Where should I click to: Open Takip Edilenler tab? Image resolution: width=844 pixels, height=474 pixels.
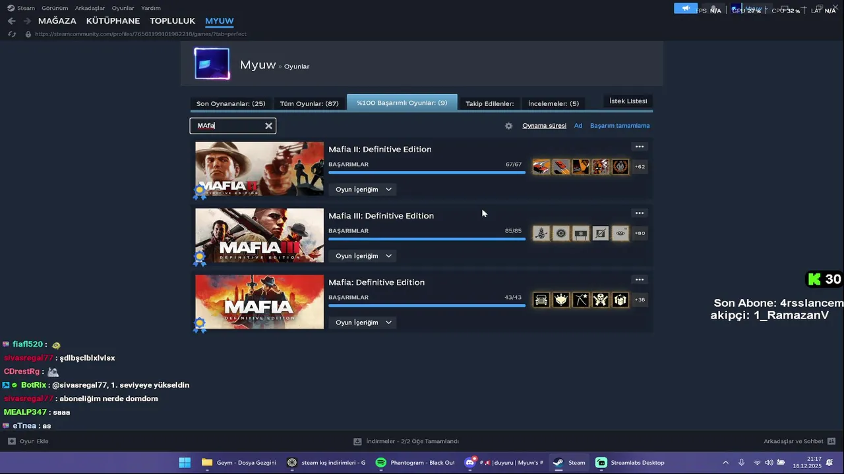(x=489, y=103)
